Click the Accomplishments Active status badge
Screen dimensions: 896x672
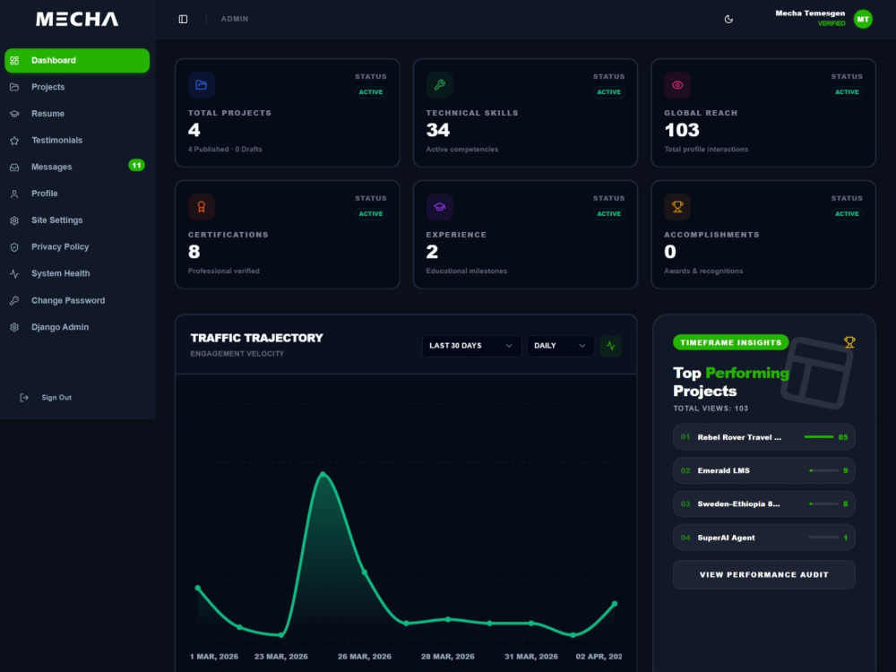847,214
